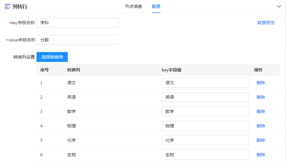
Task: Remove the 数学 row with 删除
Action: click(261, 111)
